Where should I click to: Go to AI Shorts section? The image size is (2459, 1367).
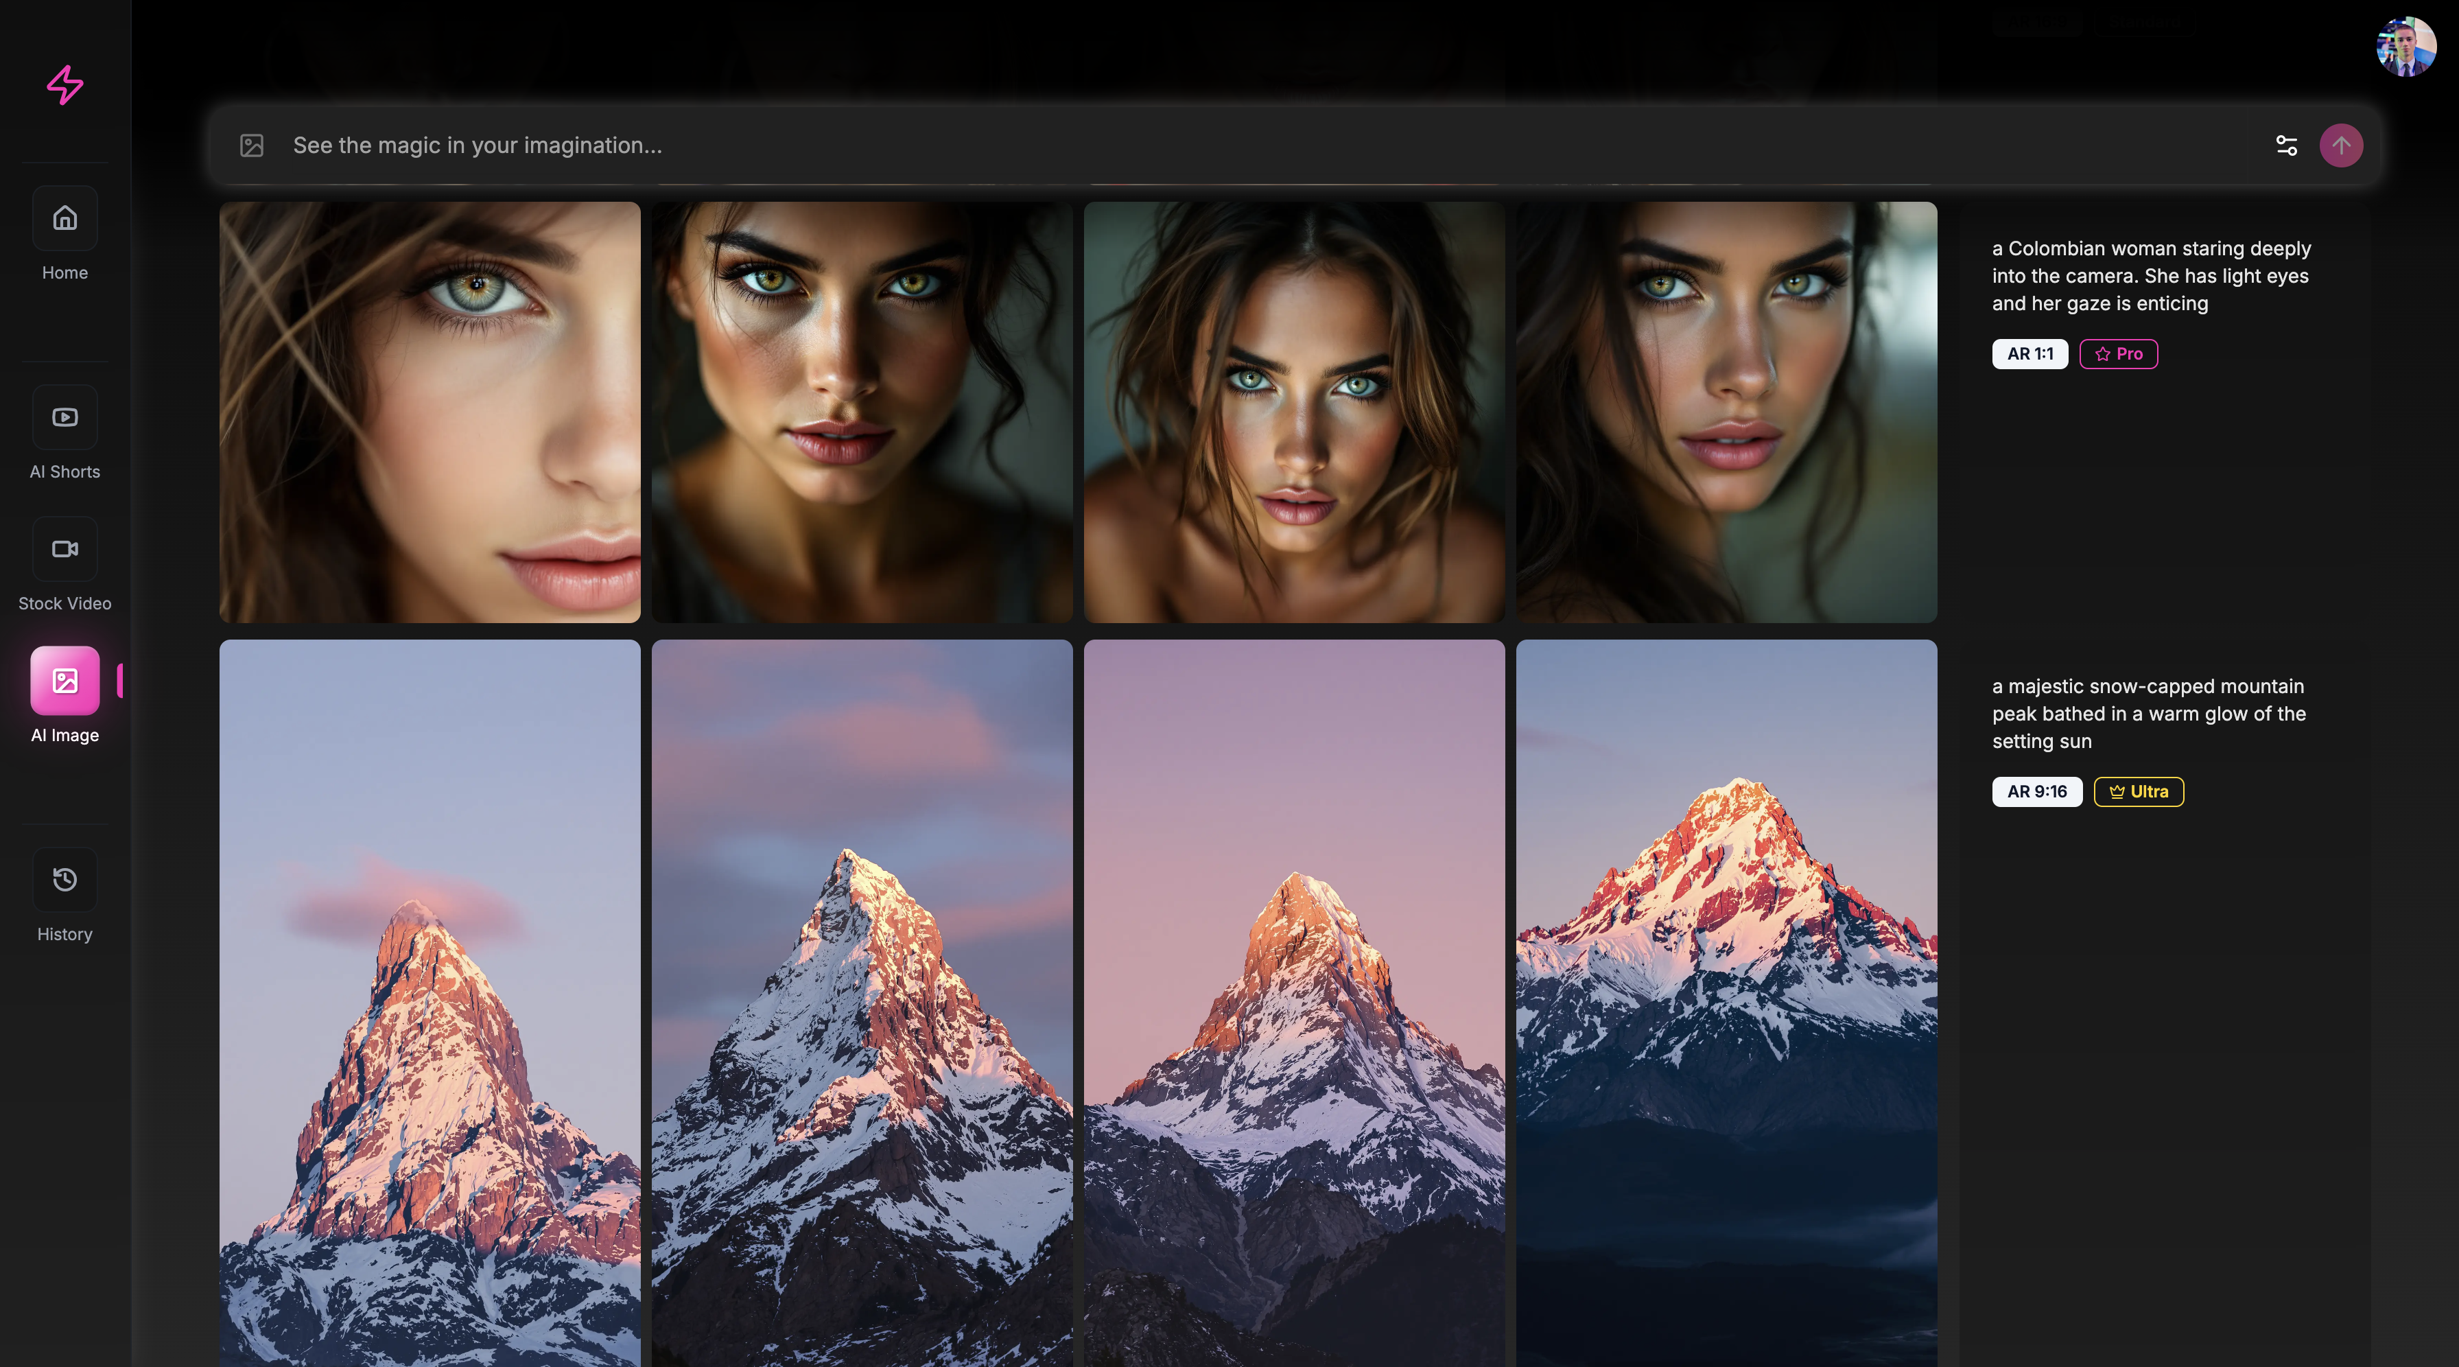(x=65, y=417)
